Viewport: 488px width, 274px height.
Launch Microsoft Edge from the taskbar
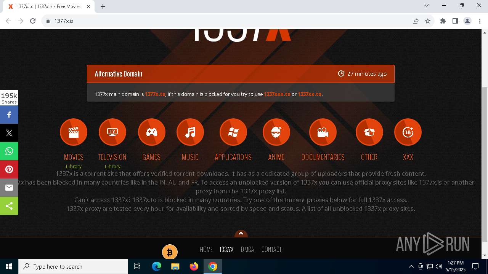(x=157, y=266)
